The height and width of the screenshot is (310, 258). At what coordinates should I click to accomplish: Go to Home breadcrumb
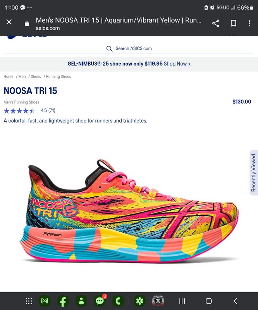tap(8, 76)
